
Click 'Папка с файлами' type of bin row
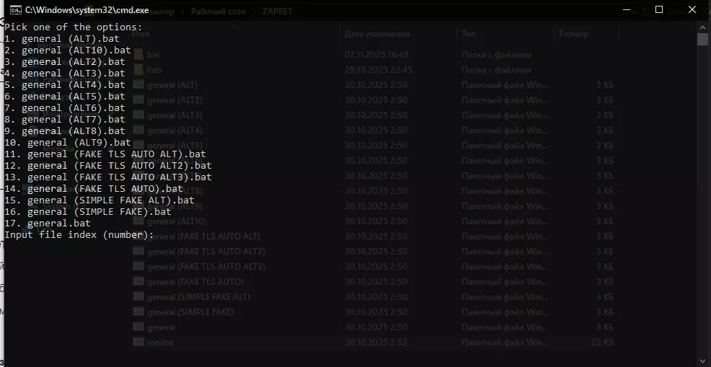[497, 55]
